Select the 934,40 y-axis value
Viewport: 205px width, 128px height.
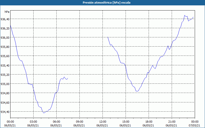coord(5,112)
